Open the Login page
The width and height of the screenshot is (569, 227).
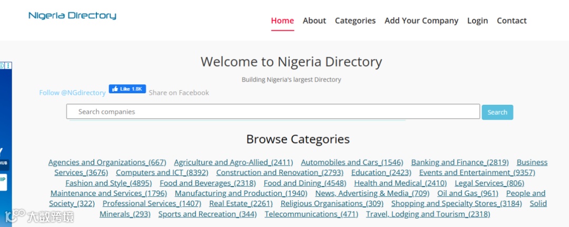coord(477,21)
